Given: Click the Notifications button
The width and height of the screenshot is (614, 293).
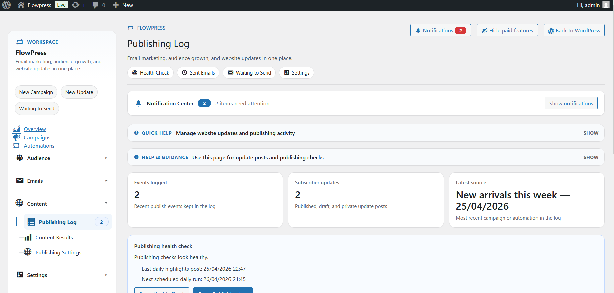Looking at the screenshot, I should tap(441, 30).
